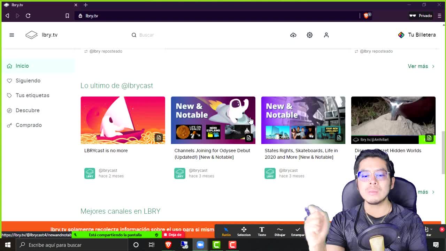
Task: Select the Ratón annotation tool
Action: [x=226, y=231]
